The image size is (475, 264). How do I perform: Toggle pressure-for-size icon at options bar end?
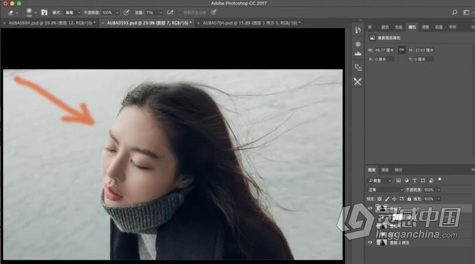213,12
